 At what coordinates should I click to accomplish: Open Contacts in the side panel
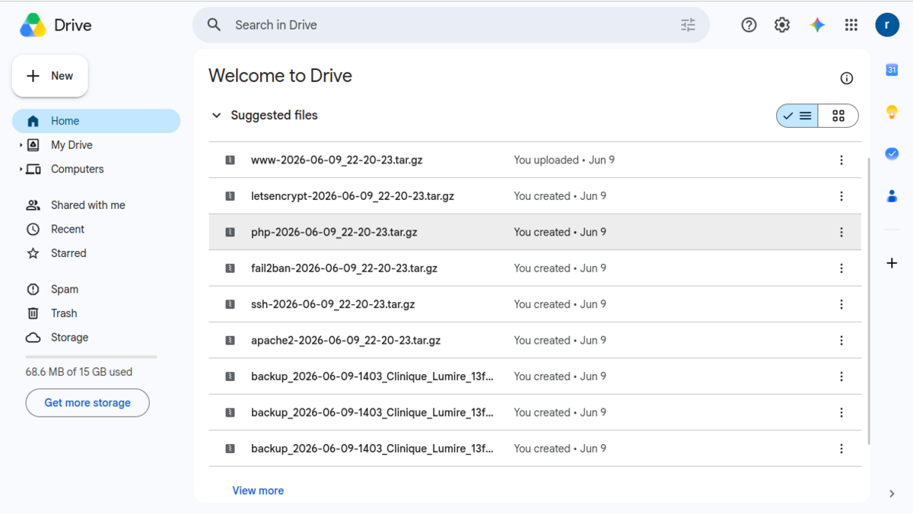point(892,195)
